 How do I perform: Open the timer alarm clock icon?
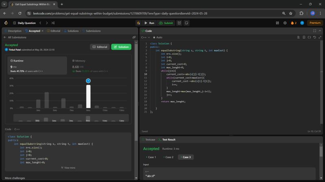click(179, 23)
